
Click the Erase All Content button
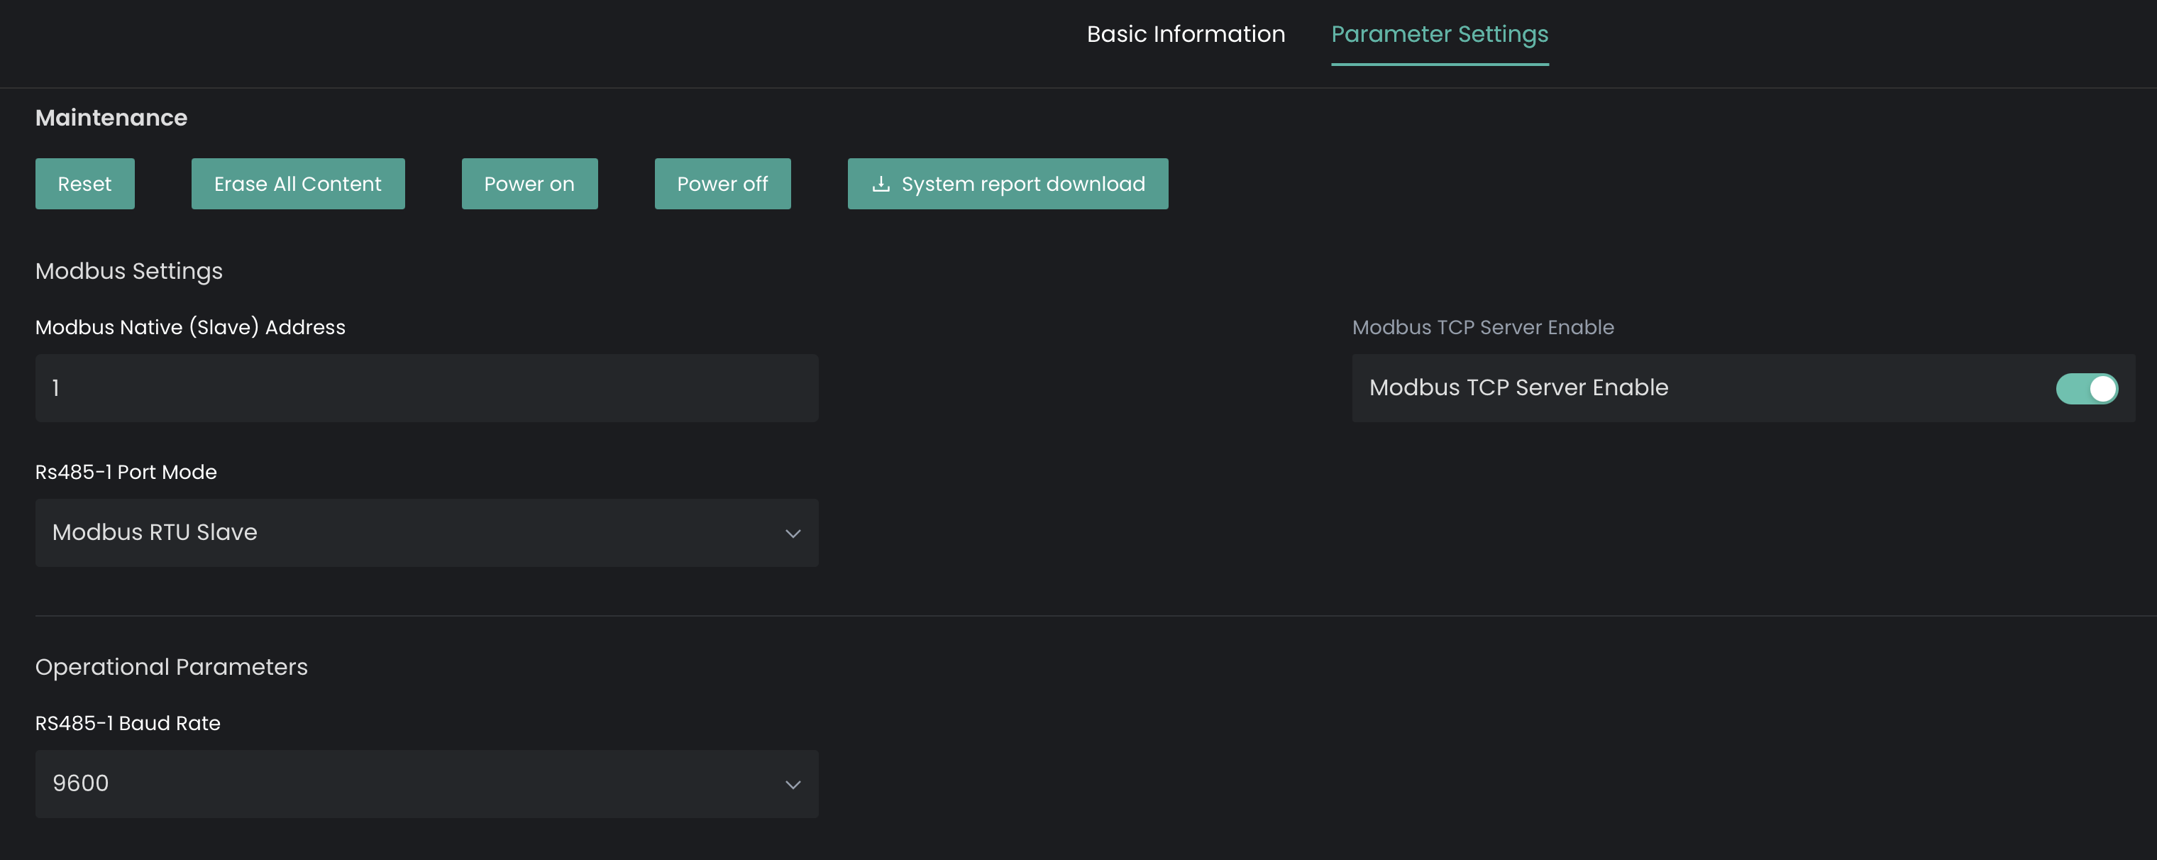click(297, 183)
